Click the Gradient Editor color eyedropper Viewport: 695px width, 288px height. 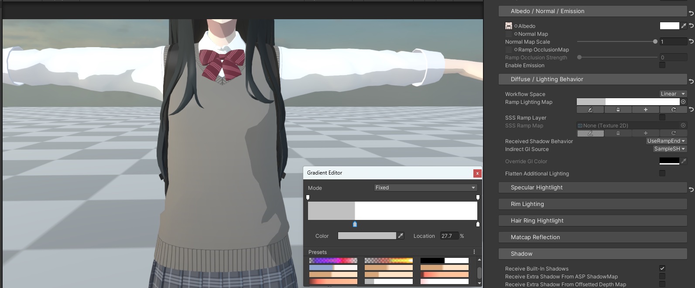pyautogui.click(x=401, y=236)
